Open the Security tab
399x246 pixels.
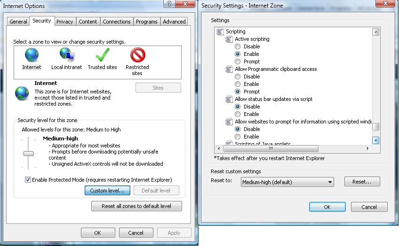pyautogui.click(x=42, y=21)
